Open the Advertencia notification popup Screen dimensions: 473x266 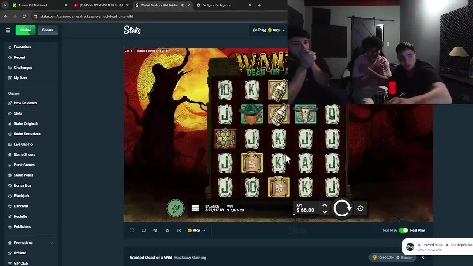438,247
